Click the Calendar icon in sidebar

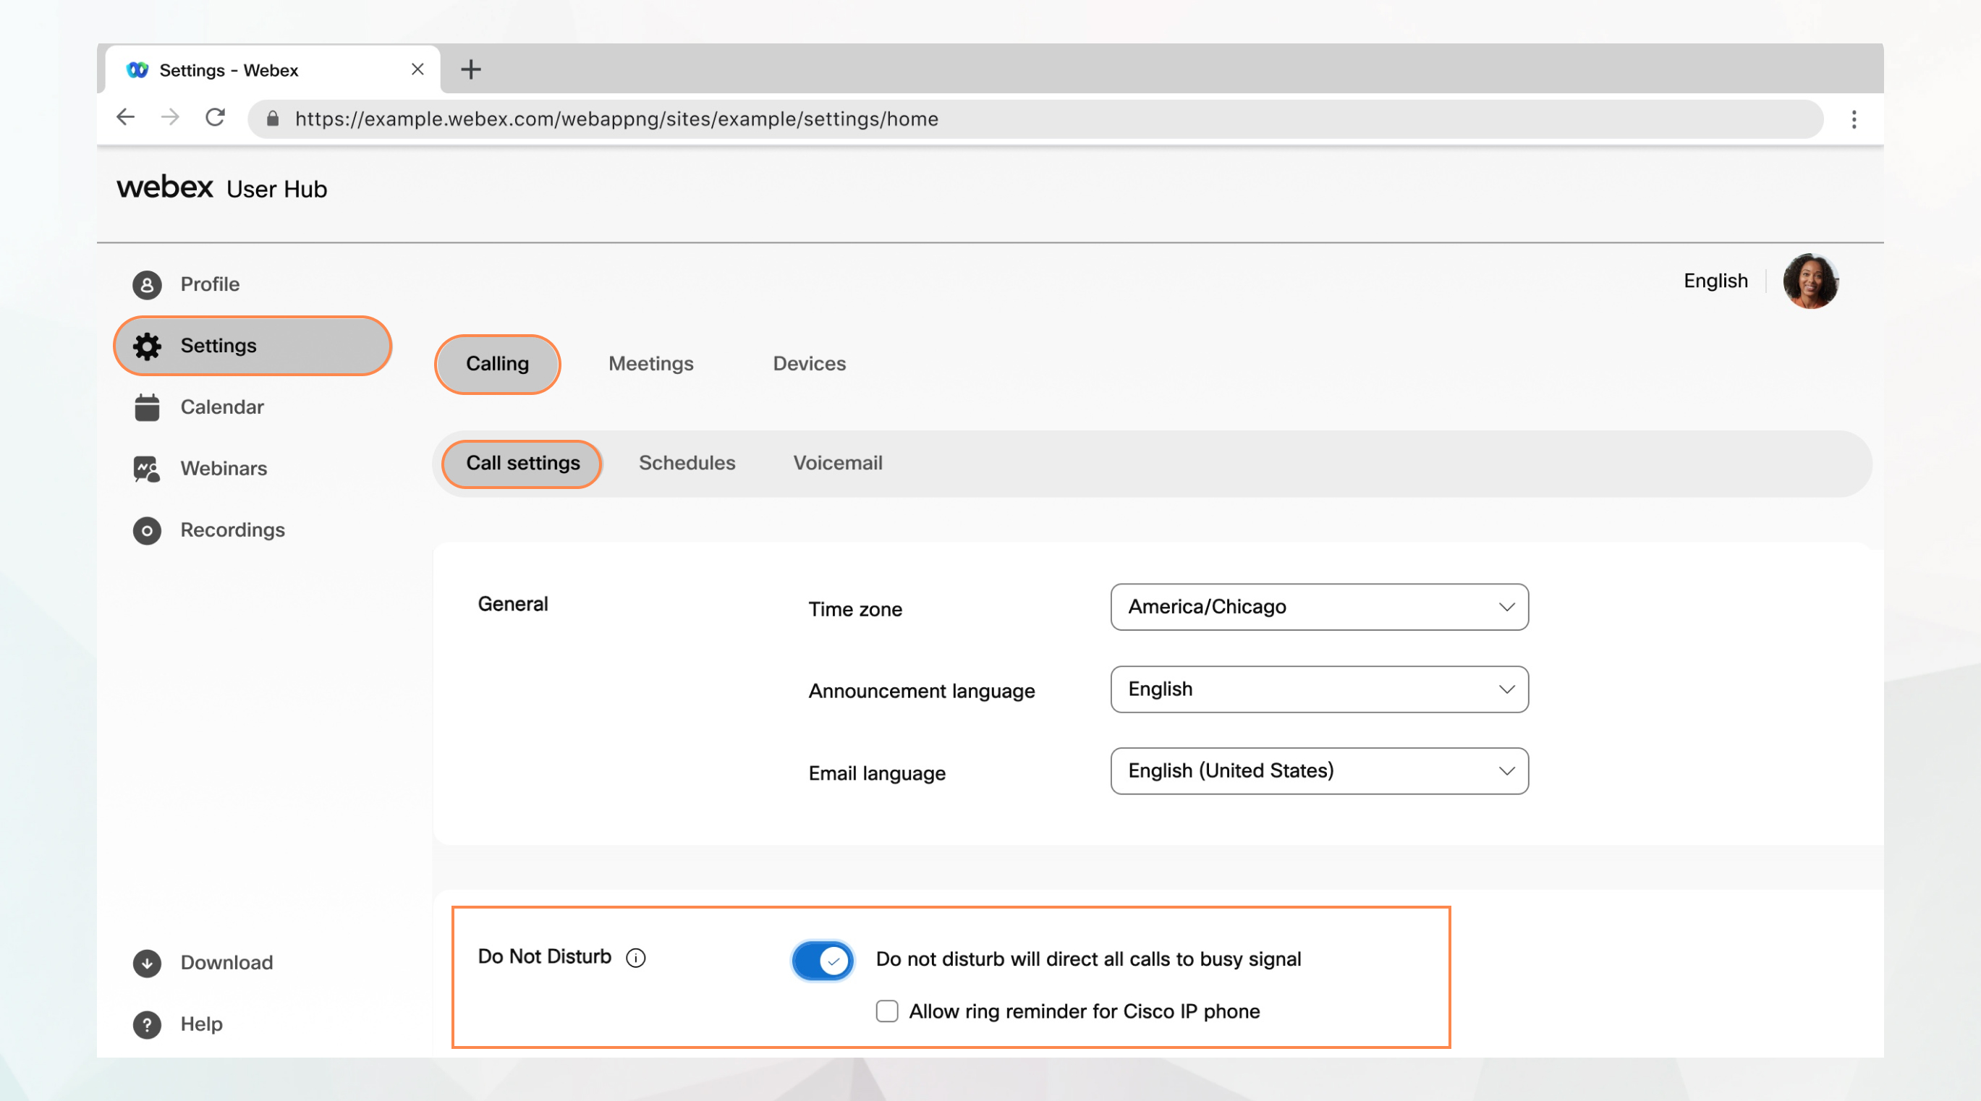[x=146, y=407]
